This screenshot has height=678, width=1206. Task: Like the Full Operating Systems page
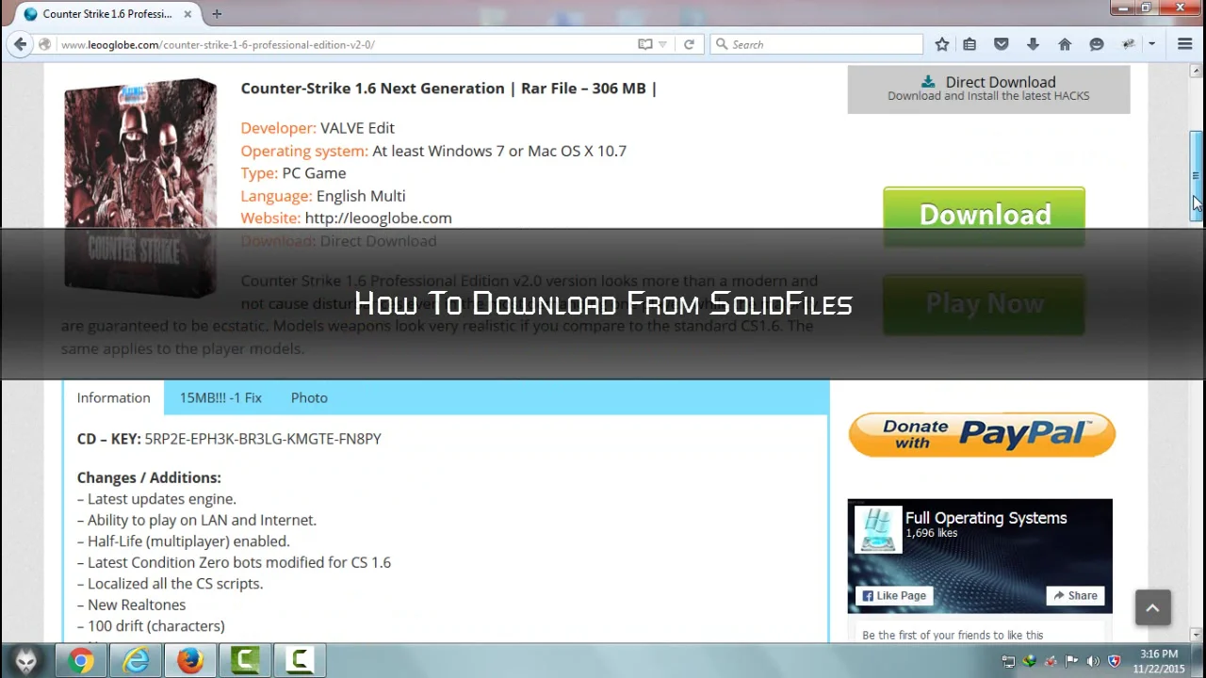pyautogui.click(x=894, y=595)
